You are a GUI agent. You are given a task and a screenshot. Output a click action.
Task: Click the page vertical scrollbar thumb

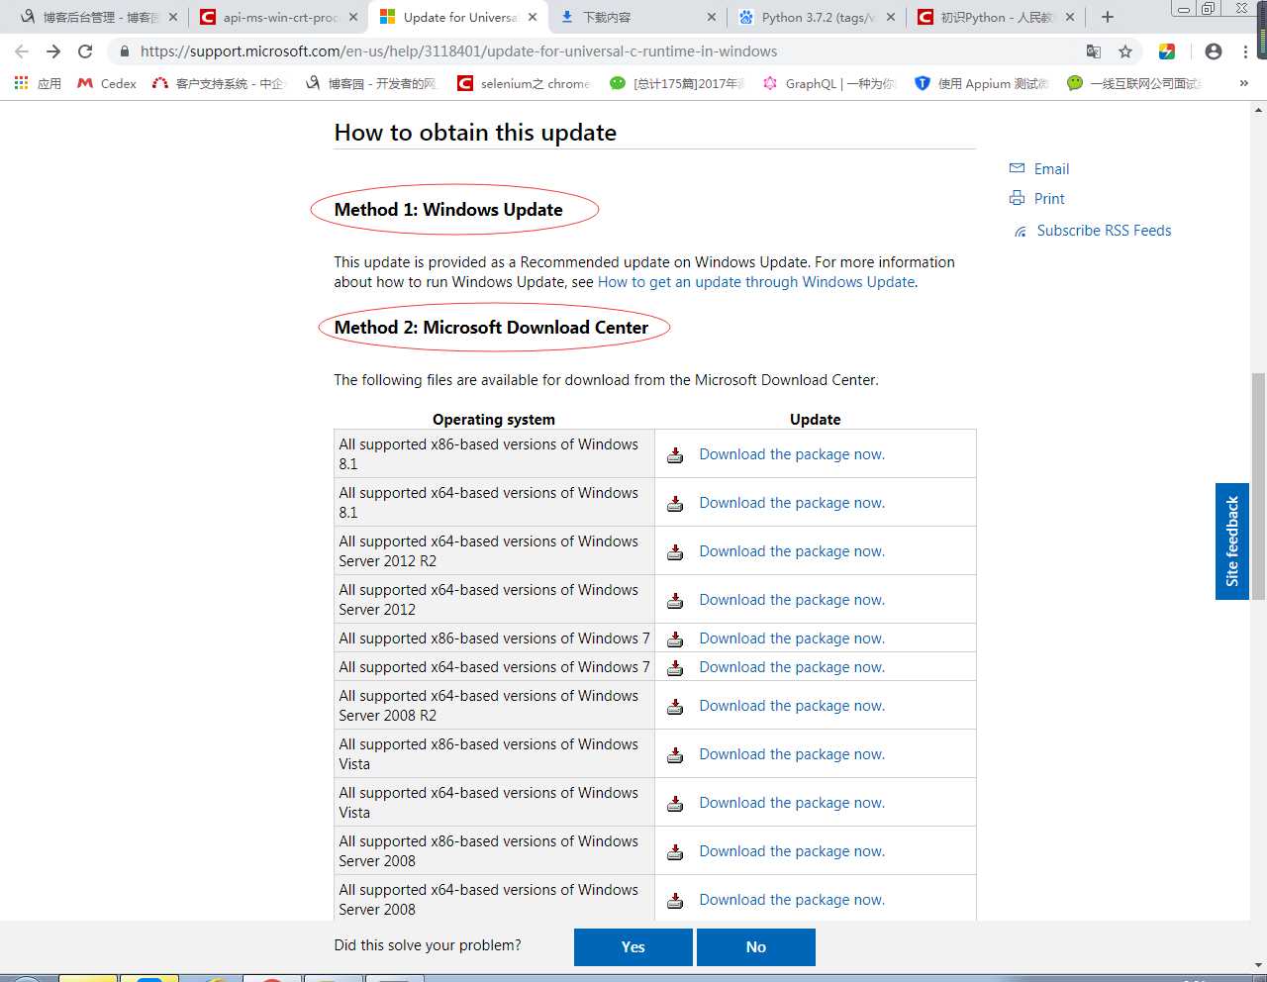[1258, 486]
